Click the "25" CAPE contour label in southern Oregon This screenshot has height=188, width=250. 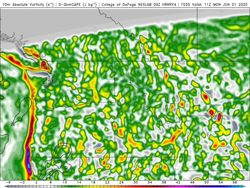pos(62,143)
